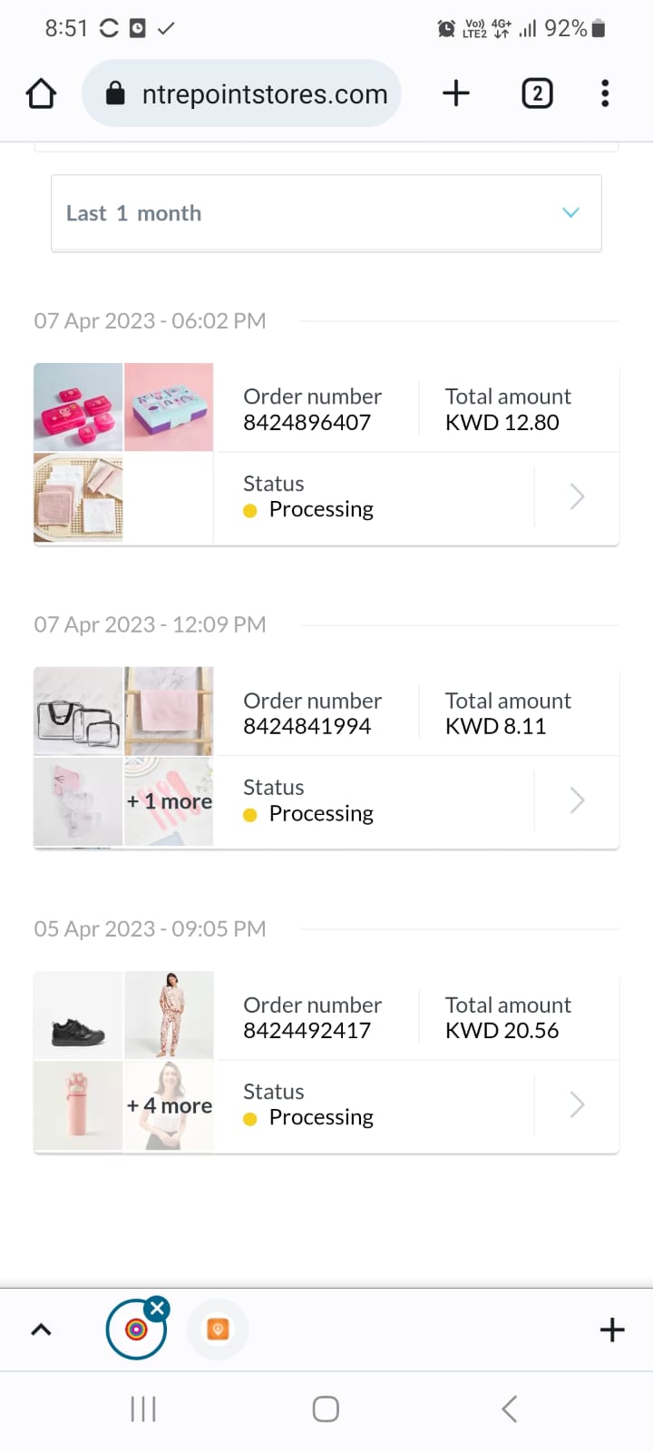
Task: Close the circular rainbow tab with X badge
Action: click(x=157, y=1308)
